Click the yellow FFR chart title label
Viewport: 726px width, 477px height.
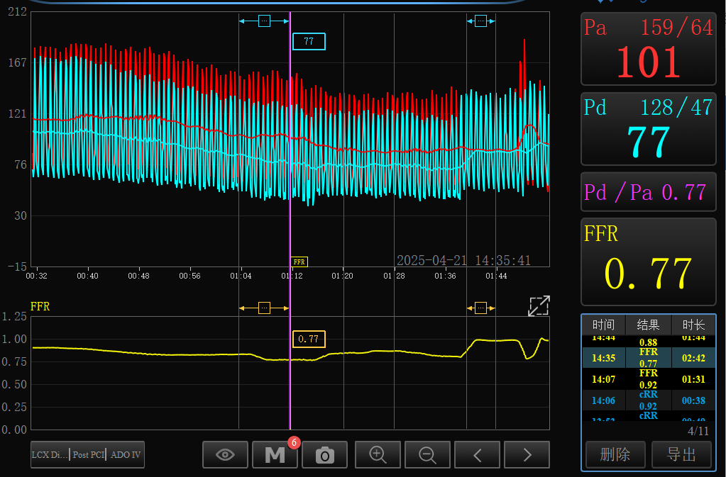[40, 306]
